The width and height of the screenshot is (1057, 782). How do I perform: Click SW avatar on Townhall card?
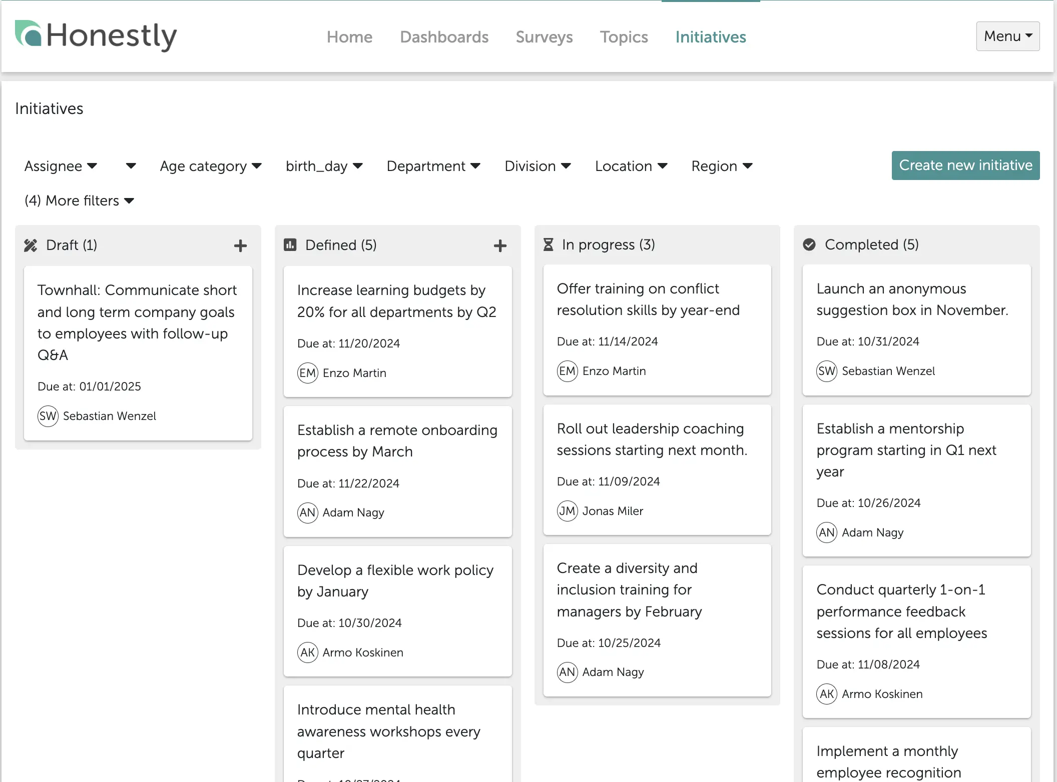[x=48, y=416]
